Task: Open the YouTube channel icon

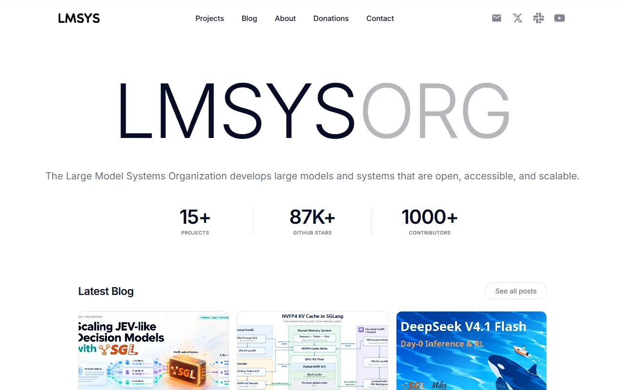Action: [560, 18]
